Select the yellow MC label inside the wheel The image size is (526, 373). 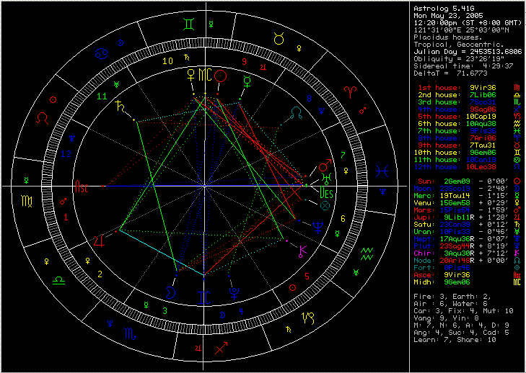(205, 74)
